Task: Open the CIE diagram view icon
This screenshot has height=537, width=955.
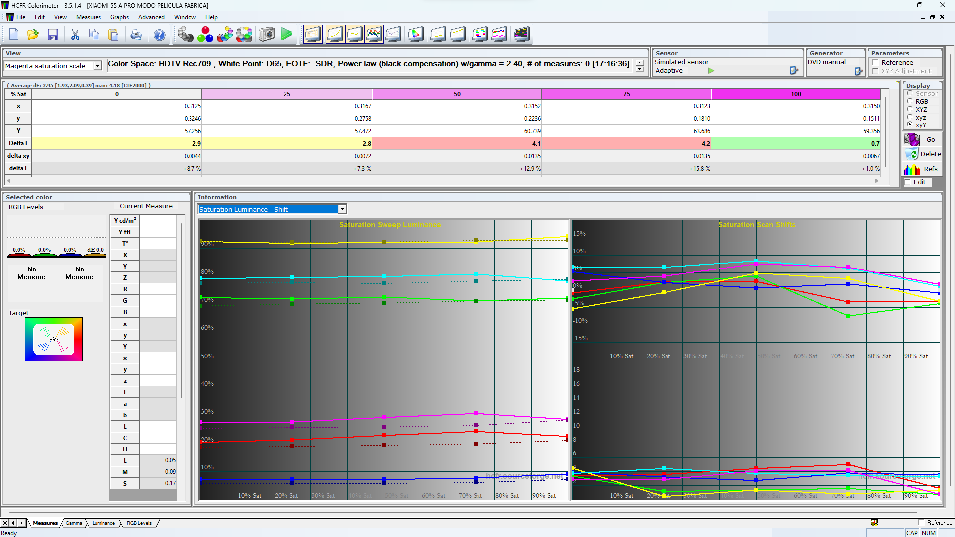Action: pyautogui.click(x=416, y=34)
